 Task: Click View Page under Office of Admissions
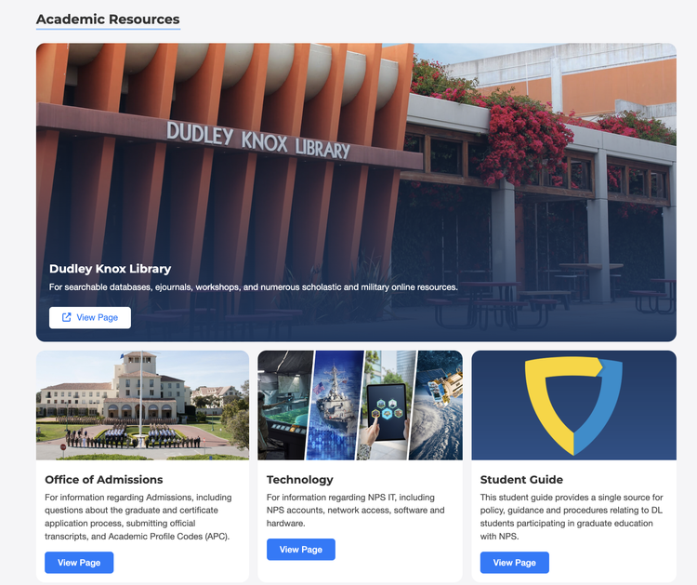click(79, 563)
